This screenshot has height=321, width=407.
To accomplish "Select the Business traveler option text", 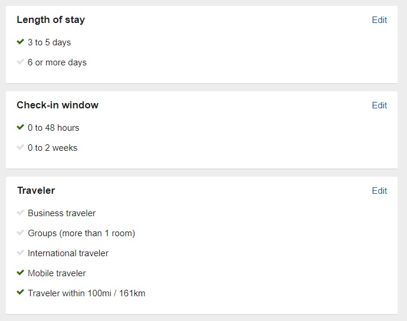I will coord(61,213).
